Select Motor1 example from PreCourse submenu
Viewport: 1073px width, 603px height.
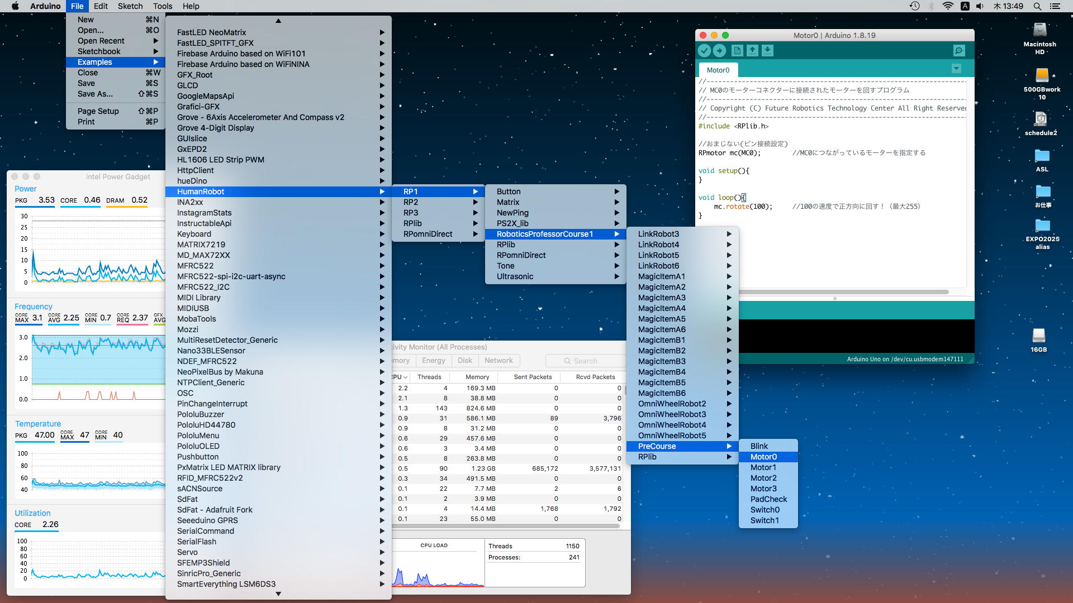(763, 467)
